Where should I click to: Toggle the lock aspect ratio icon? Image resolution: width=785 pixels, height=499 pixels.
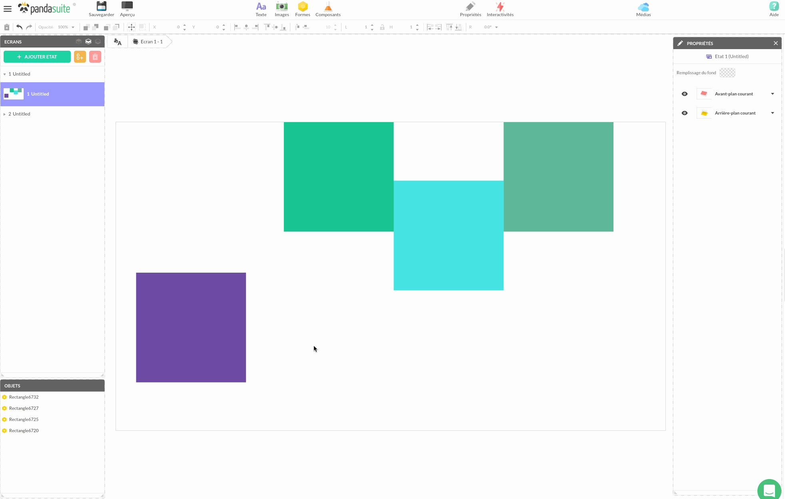pyautogui.click(x=382, y=27)
